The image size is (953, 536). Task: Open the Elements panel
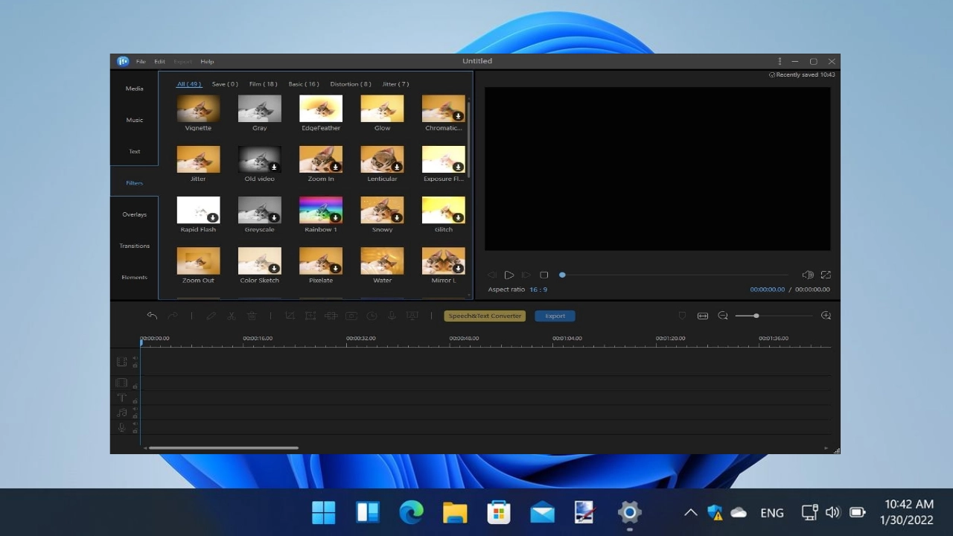134,277
